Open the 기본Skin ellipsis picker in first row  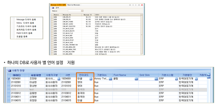tap(110, 79)
